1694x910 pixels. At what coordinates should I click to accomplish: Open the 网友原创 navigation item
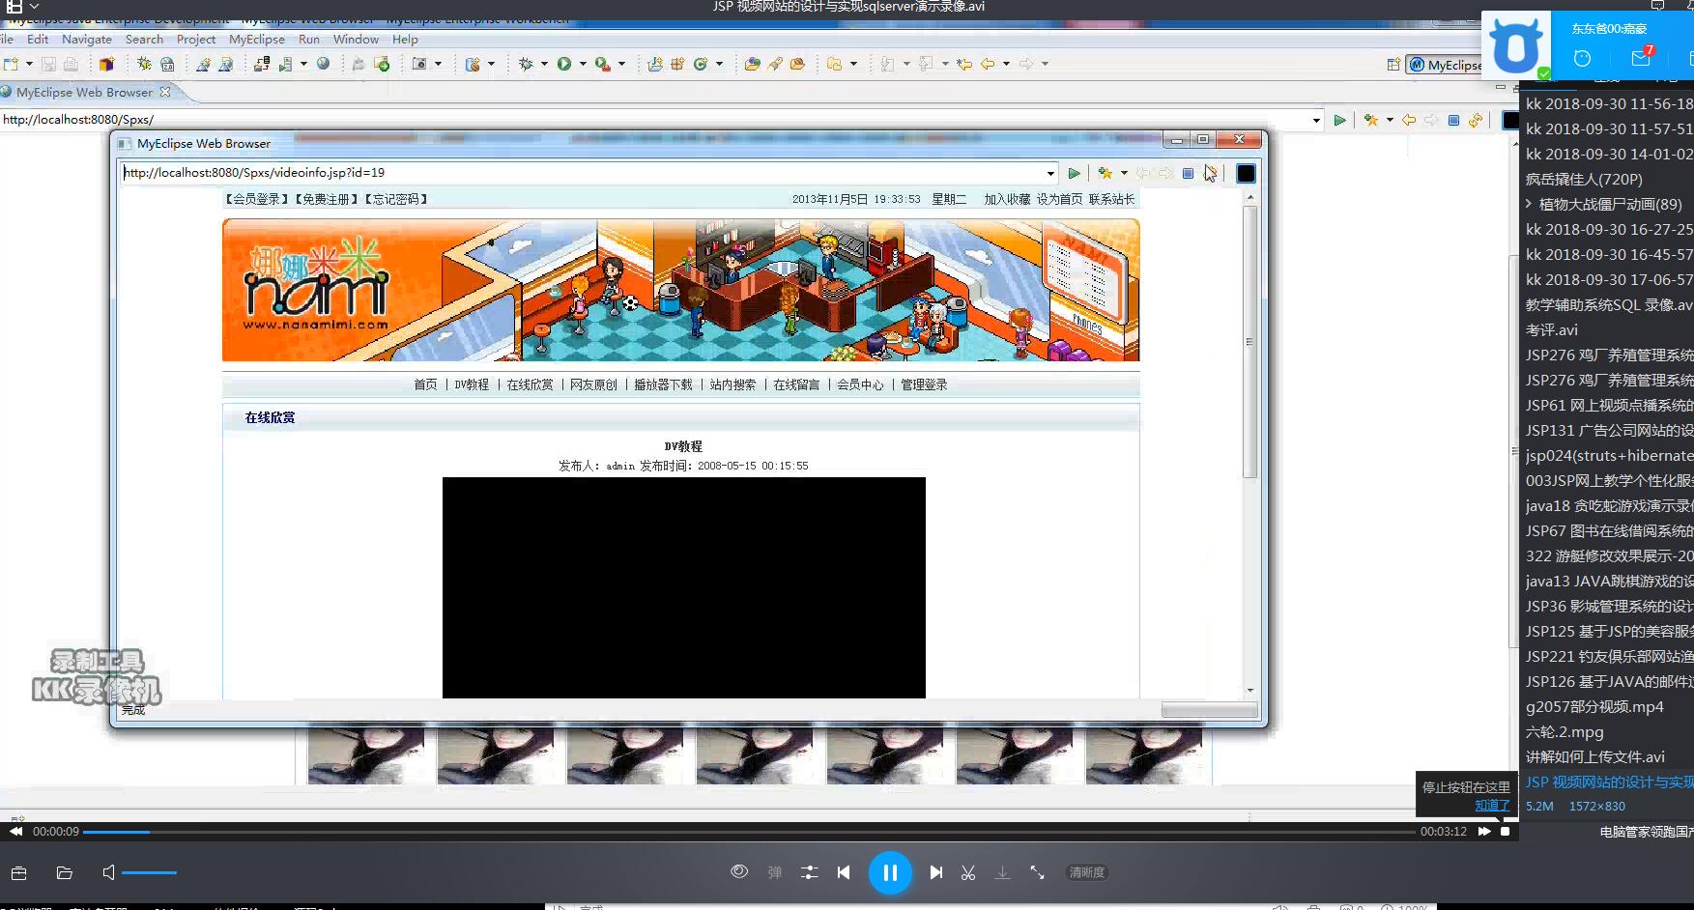click(593, 384)
